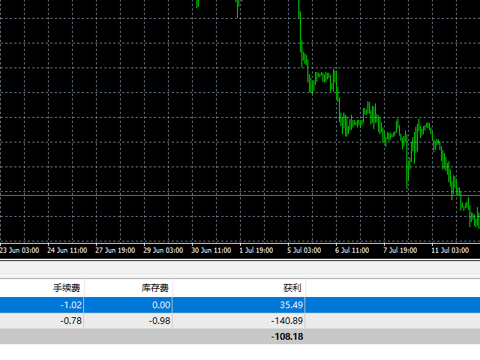Image resolution: width=480 pixels, height=360 pixels.
Task: Click the 27 Jun 19:00 time label
Action: [115, 250]
